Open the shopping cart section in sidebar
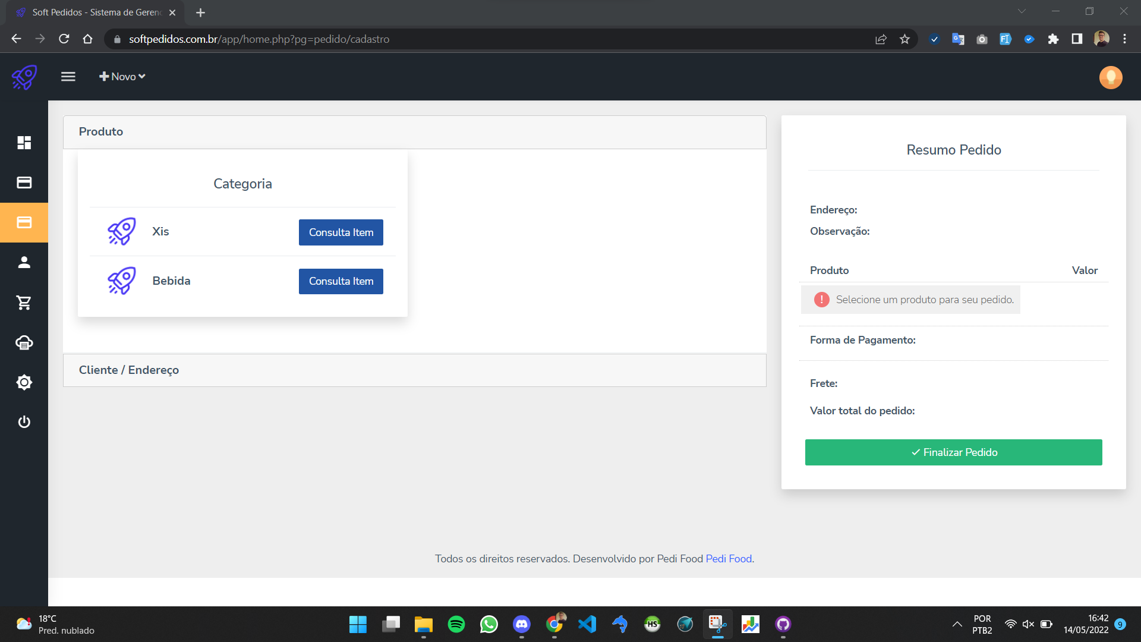 click(x=24, y=303)
